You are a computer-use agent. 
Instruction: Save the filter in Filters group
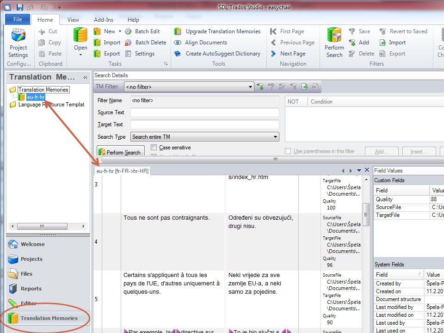[359, 31]
